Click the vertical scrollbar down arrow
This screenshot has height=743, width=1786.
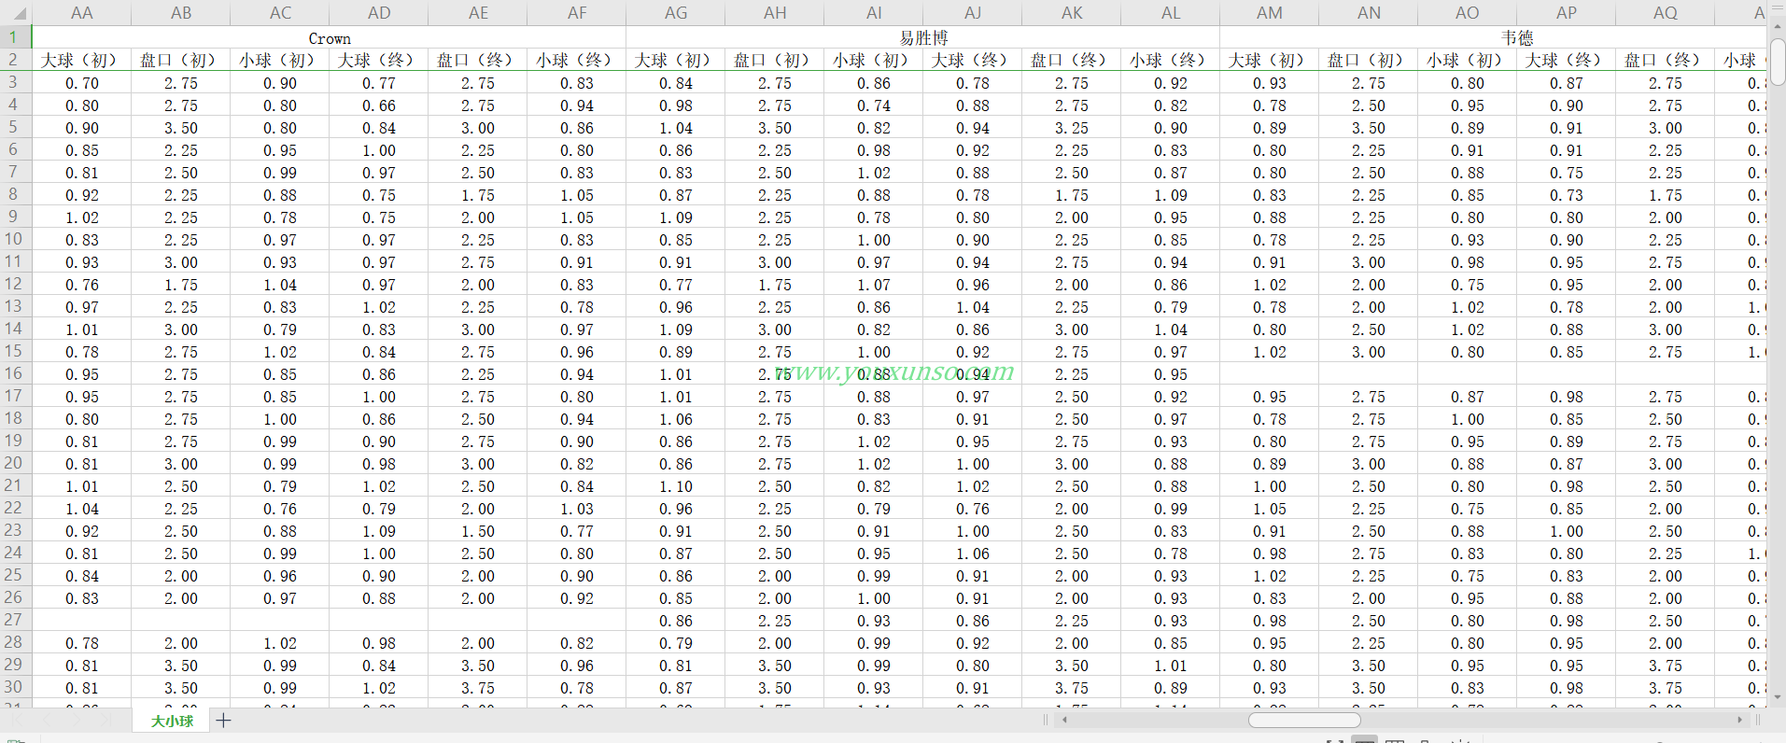pos(1777,697)
